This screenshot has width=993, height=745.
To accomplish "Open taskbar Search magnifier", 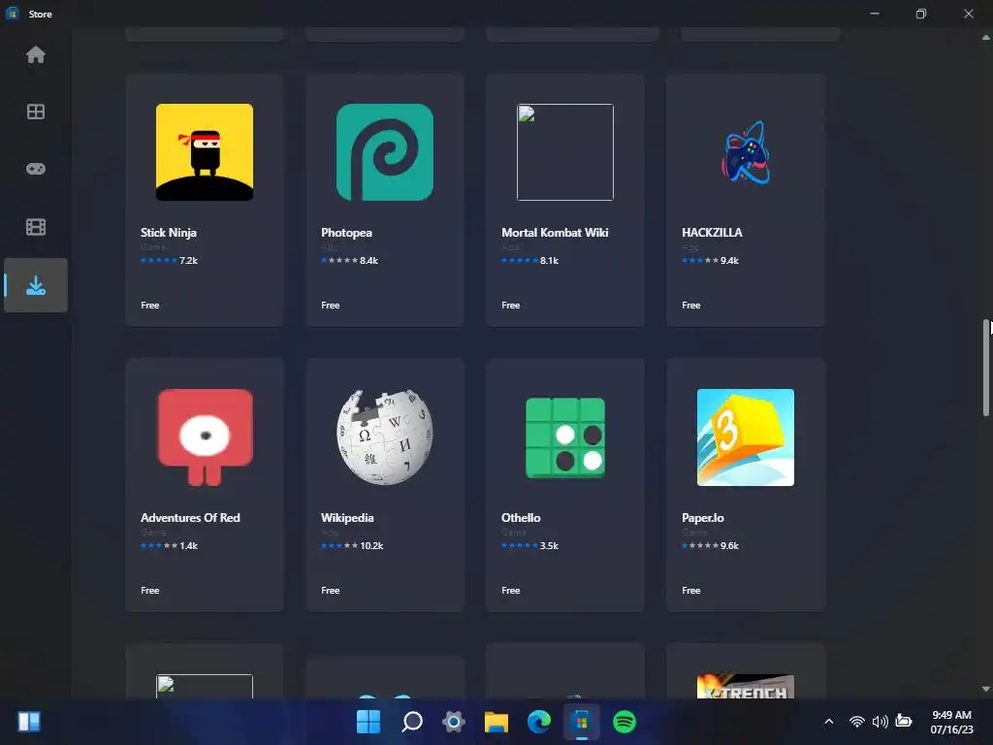I will click(411, 722).
